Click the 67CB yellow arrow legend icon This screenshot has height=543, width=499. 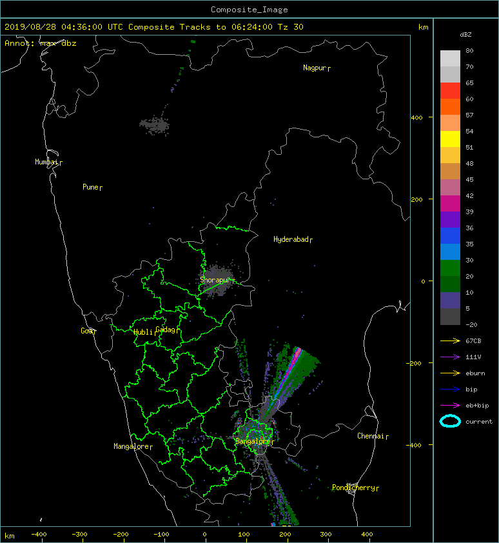(x=450, y=341)
